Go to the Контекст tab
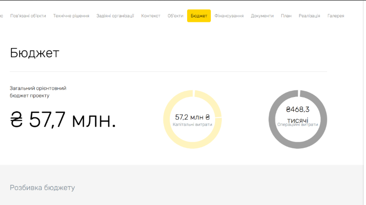366x205 pixels. click(x=151, y=16)
